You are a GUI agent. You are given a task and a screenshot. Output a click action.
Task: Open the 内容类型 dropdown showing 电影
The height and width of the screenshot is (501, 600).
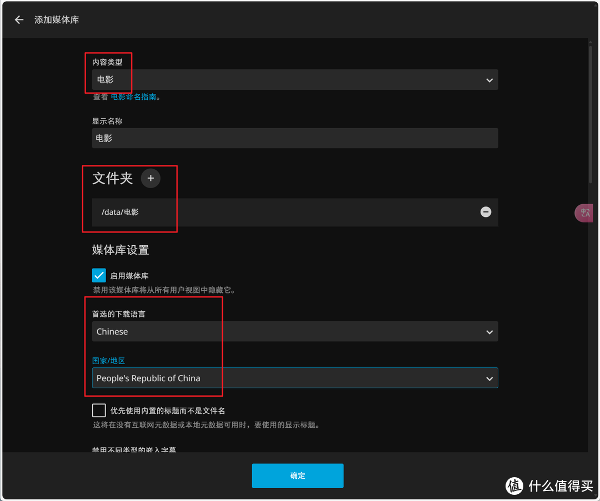pos(294,80)
